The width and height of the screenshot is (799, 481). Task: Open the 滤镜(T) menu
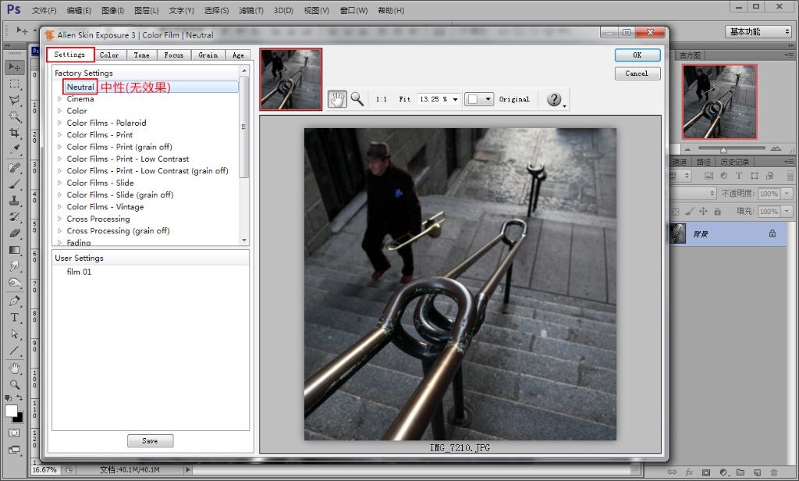[x=251, y=10]
